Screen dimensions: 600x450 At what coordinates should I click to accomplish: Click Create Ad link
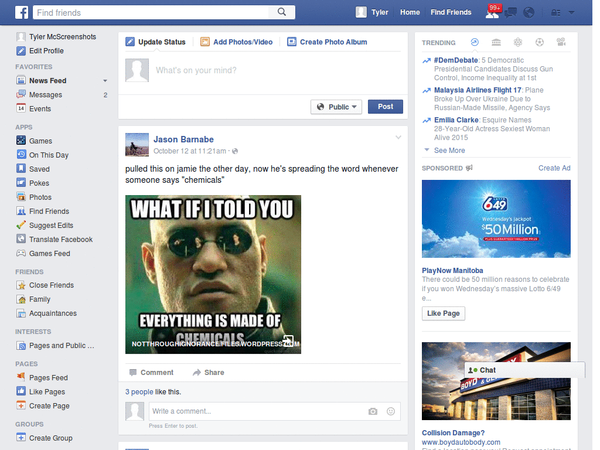pos(554,168)
